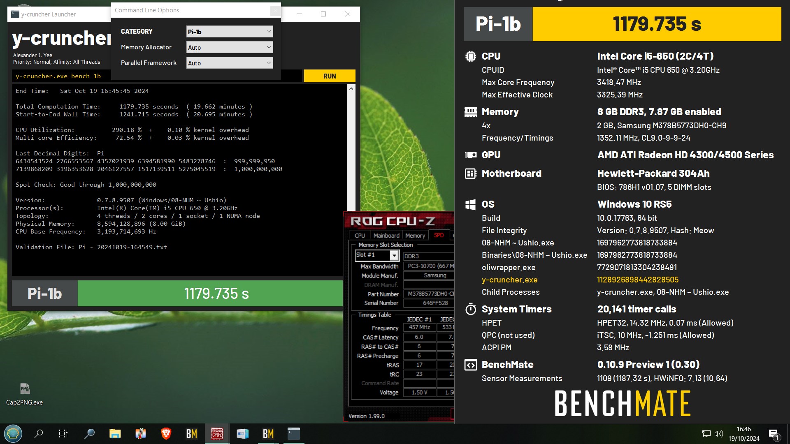Image resolution: width=790 pixels, height=444 pixels.
Task: Switch to the console window taskbar icon
Action: coord(293,433)
